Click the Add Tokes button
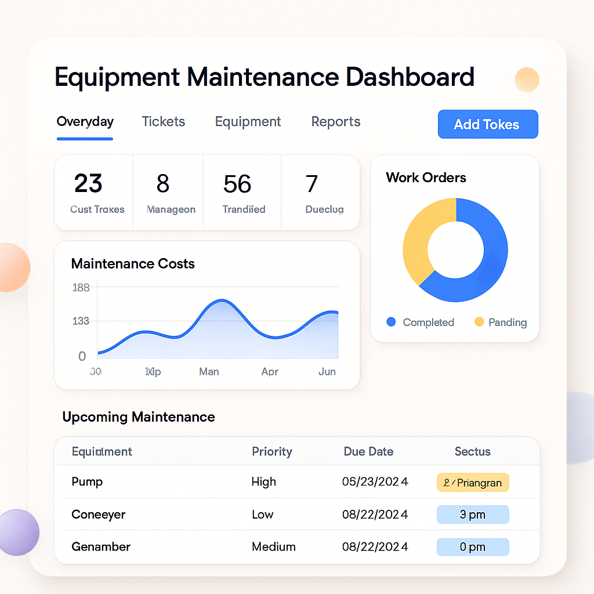Viewport: 594px width, 594px height. pos(487,124)
